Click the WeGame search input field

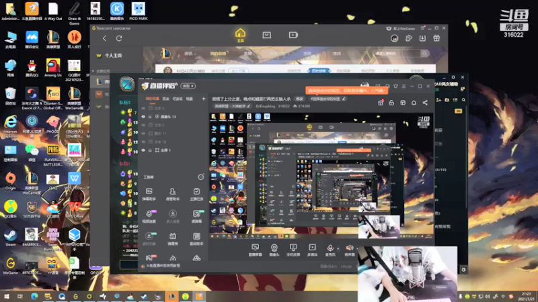tap(397, 54)
